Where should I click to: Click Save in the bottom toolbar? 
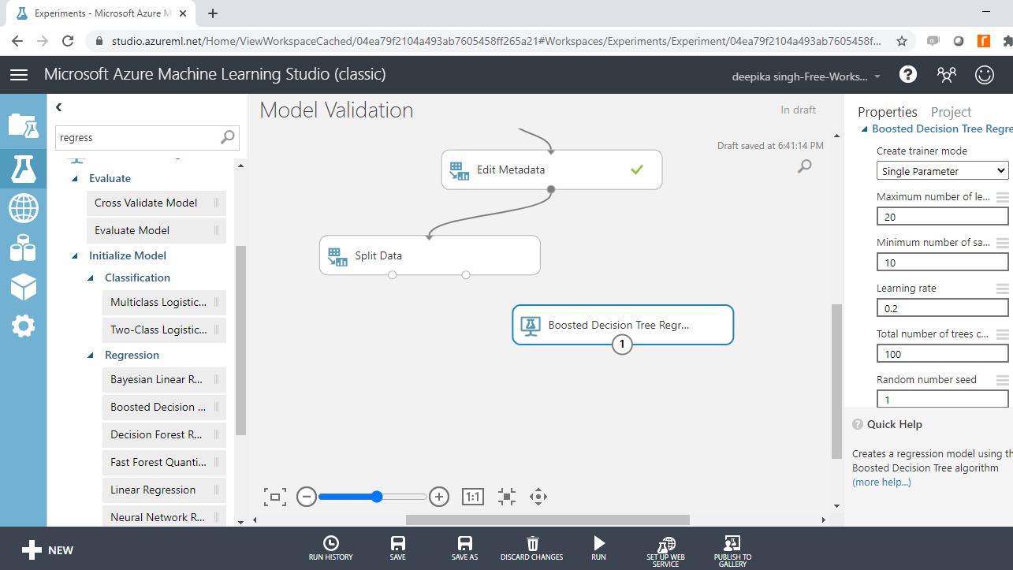click(x=398, y=549)
